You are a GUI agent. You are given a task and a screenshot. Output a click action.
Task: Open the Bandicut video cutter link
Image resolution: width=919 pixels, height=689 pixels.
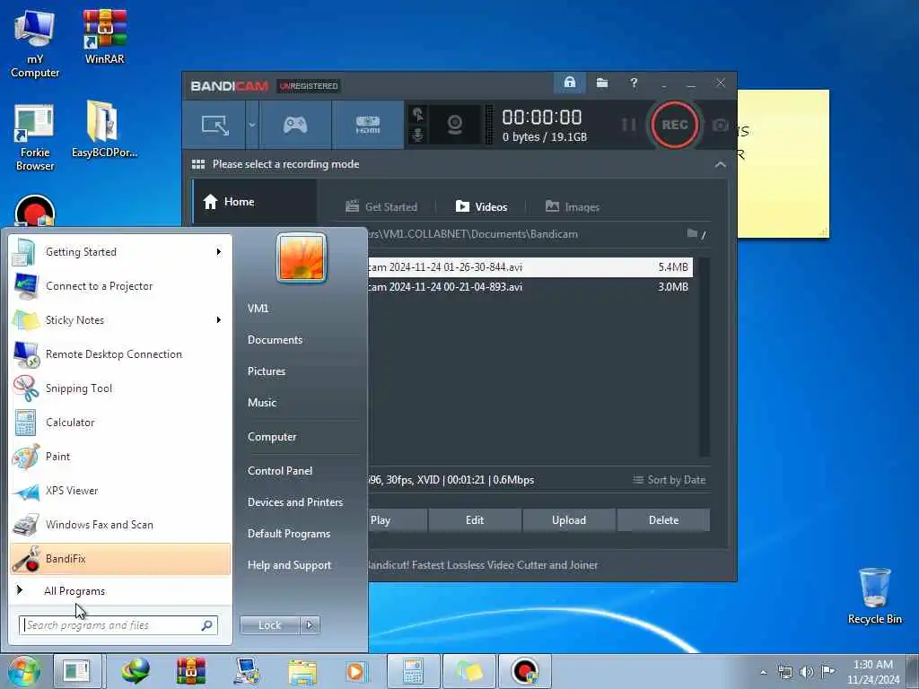pyautogui.click(x=483, y=565)
